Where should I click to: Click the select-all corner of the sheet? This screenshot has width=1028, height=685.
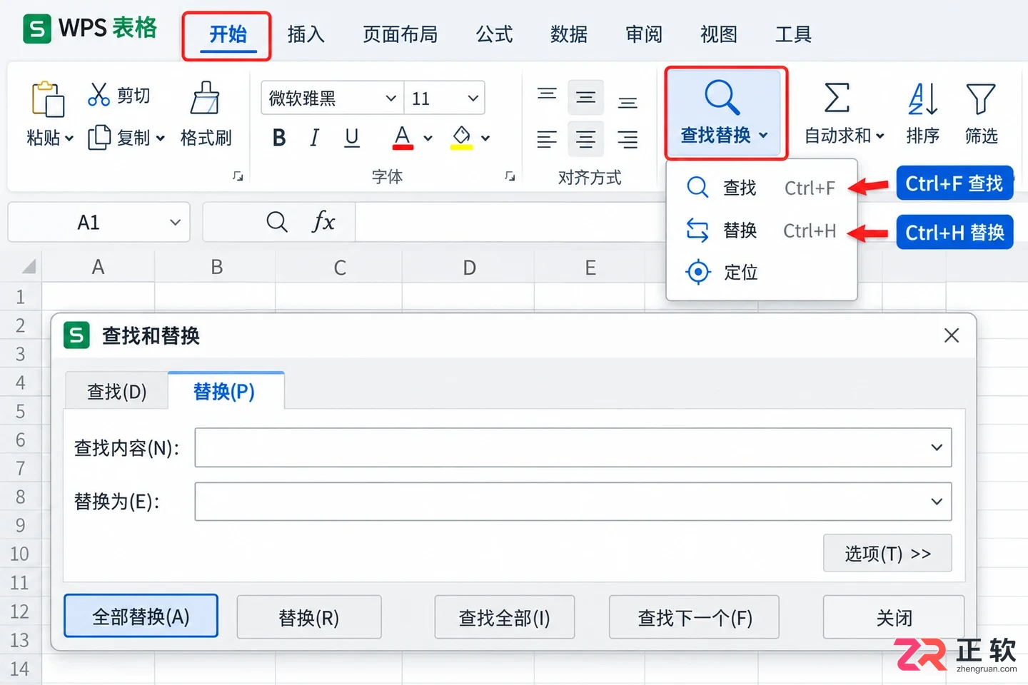pos(28,267)
